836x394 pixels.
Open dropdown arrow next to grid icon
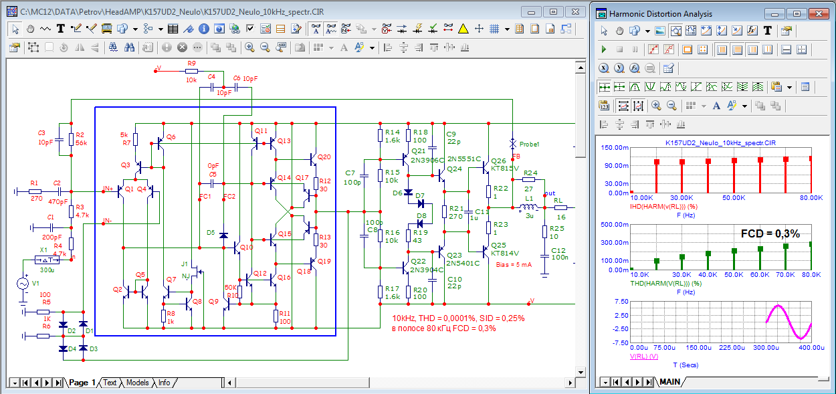coord(507,29)
